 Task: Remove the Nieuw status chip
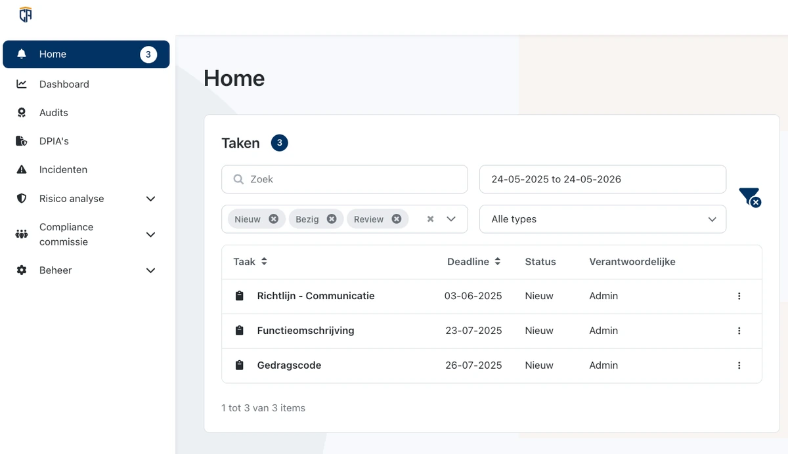pos(273,219)
